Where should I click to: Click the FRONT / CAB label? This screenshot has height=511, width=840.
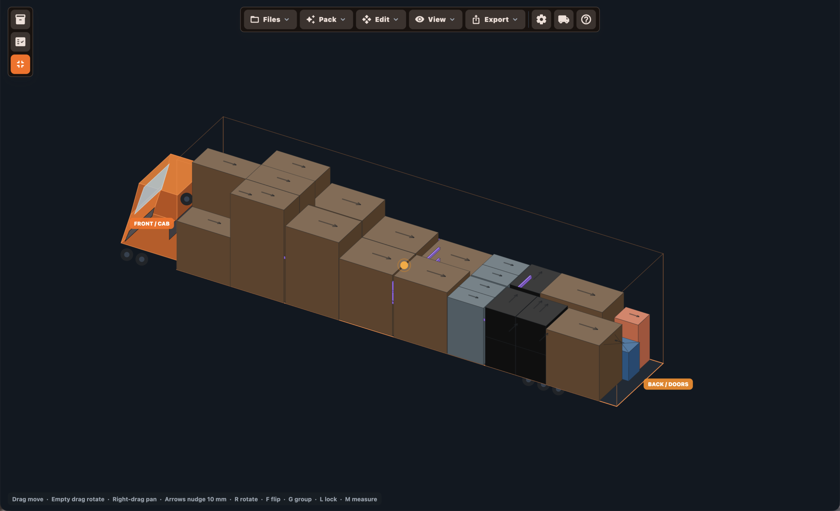pyautogui.click(x=152, y=223)
